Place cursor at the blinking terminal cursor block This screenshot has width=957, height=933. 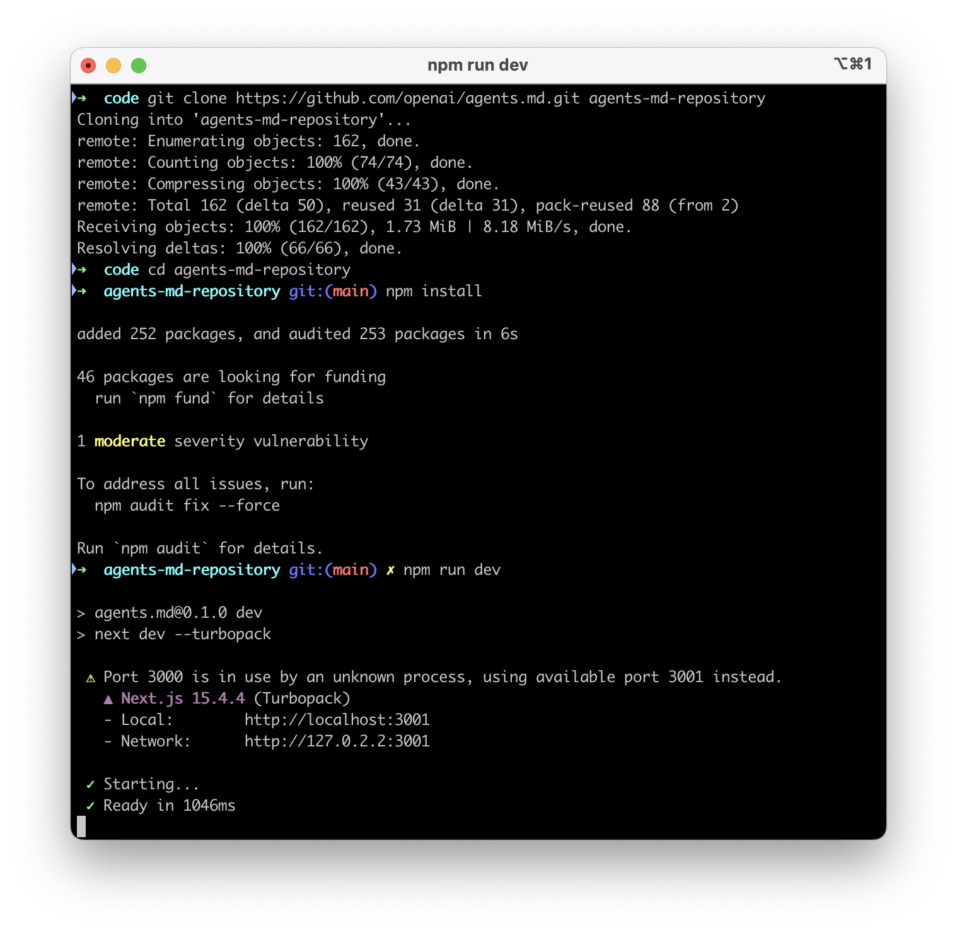coord(81,826)
